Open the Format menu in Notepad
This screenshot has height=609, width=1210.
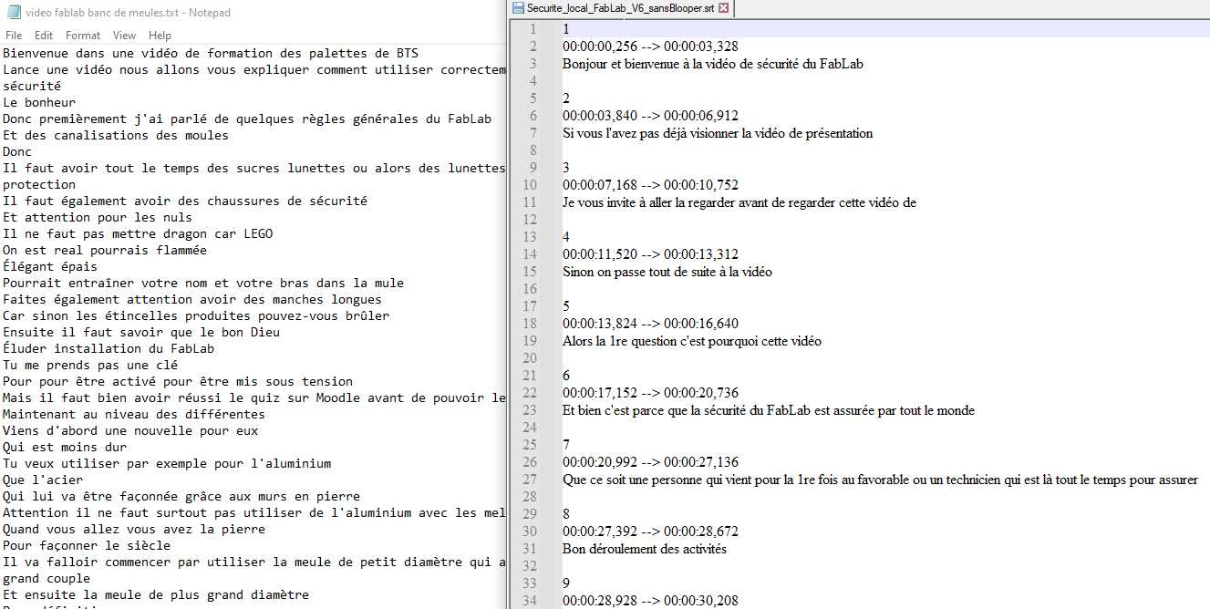[83, 36]
